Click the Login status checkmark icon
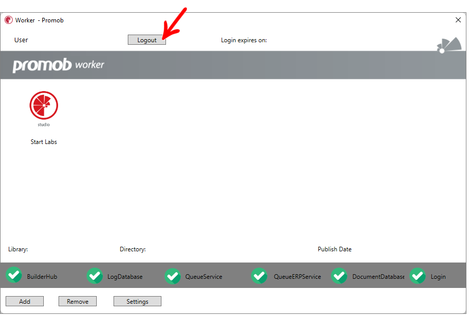The height and width of the screenshot is (320, 472). click(x=418, y=276)
